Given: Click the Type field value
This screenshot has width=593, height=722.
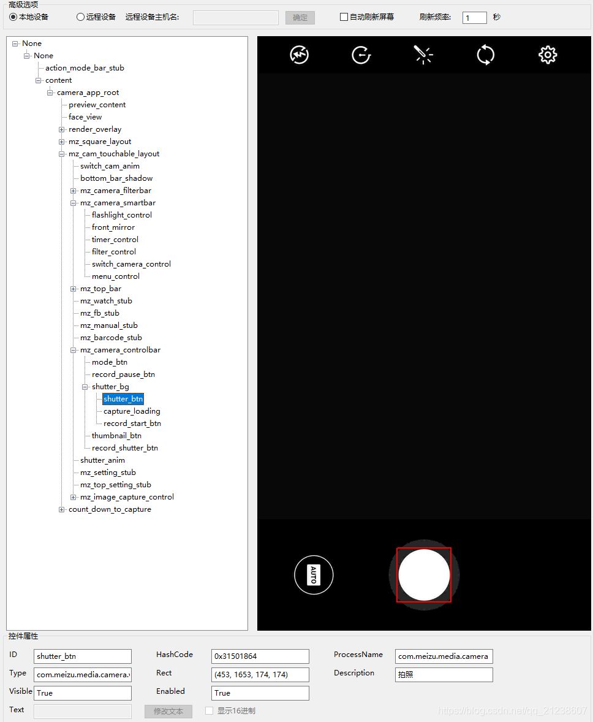Looking at the screenshot, I should [x=83, y=675].
